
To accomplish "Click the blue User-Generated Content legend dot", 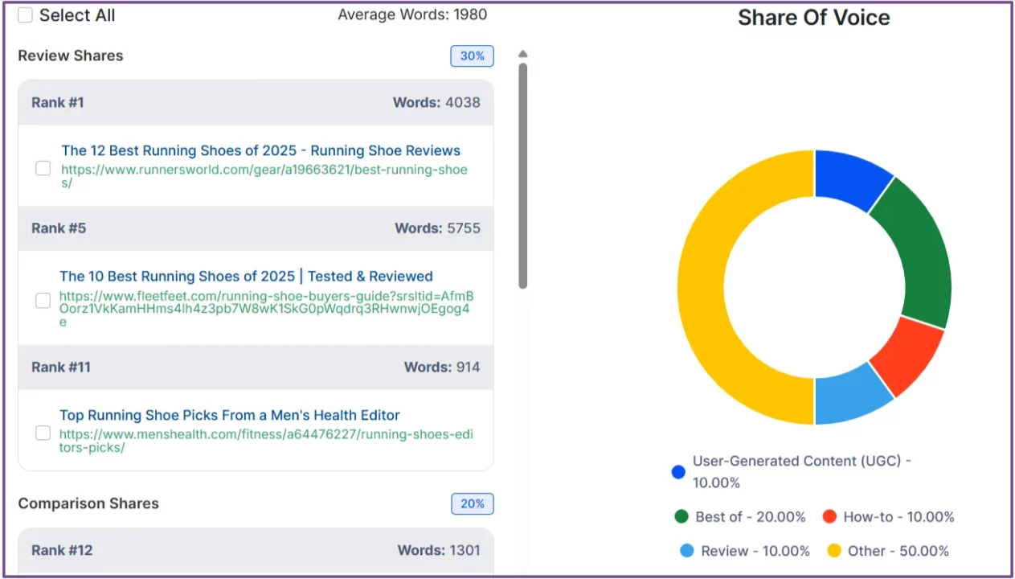I will [678, 472].
